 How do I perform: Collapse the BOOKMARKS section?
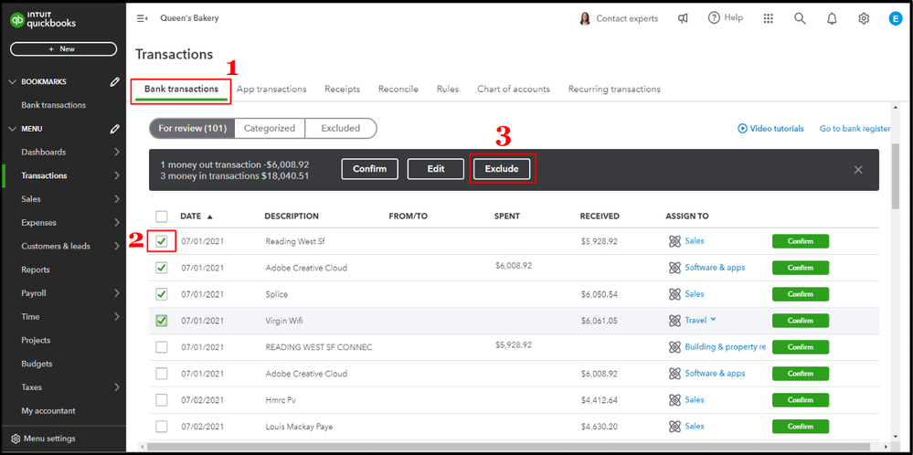pyautogui.click(x=12, y=82)
